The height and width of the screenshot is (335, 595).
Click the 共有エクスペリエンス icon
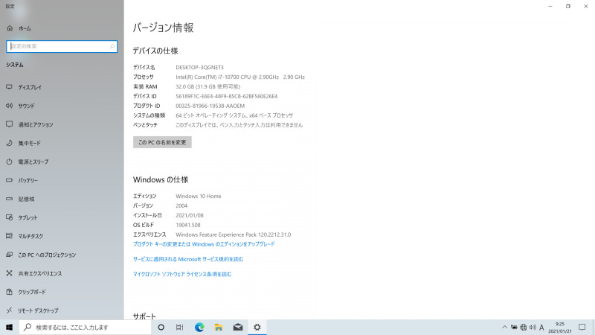(x=10, y=273)
